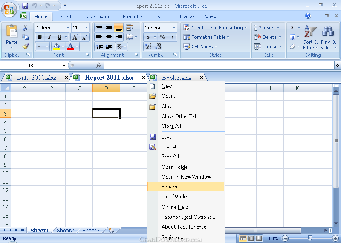The height and width of the screenshot is (243, 341).
Task: Toggle Underline formatting
Action: tap(59, 37)
